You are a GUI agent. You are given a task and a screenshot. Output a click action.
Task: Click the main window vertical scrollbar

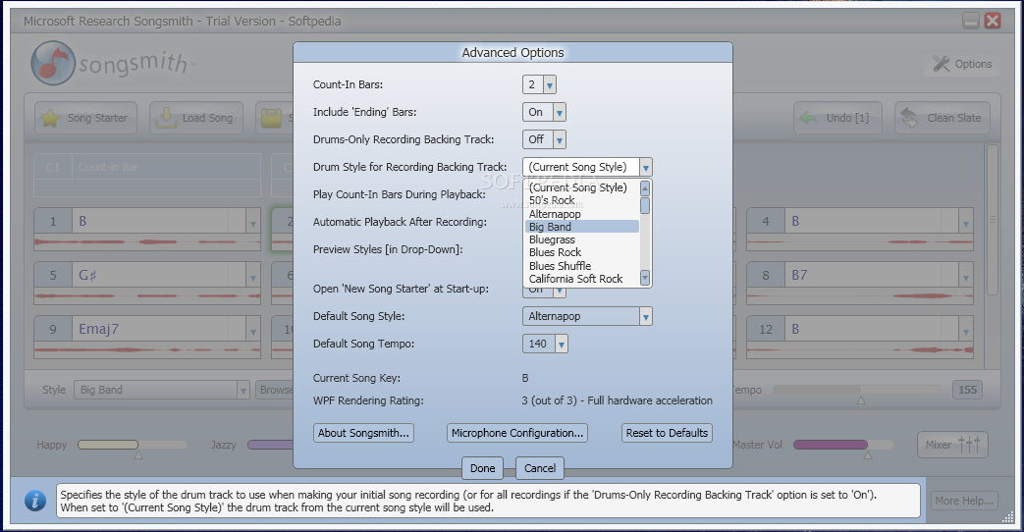(x=992, y=219)
